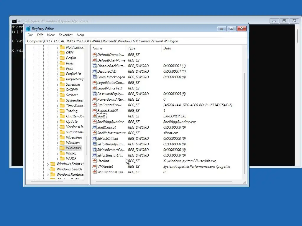Expand the Time Zones key
302x226 pixels.
(58, 106)
